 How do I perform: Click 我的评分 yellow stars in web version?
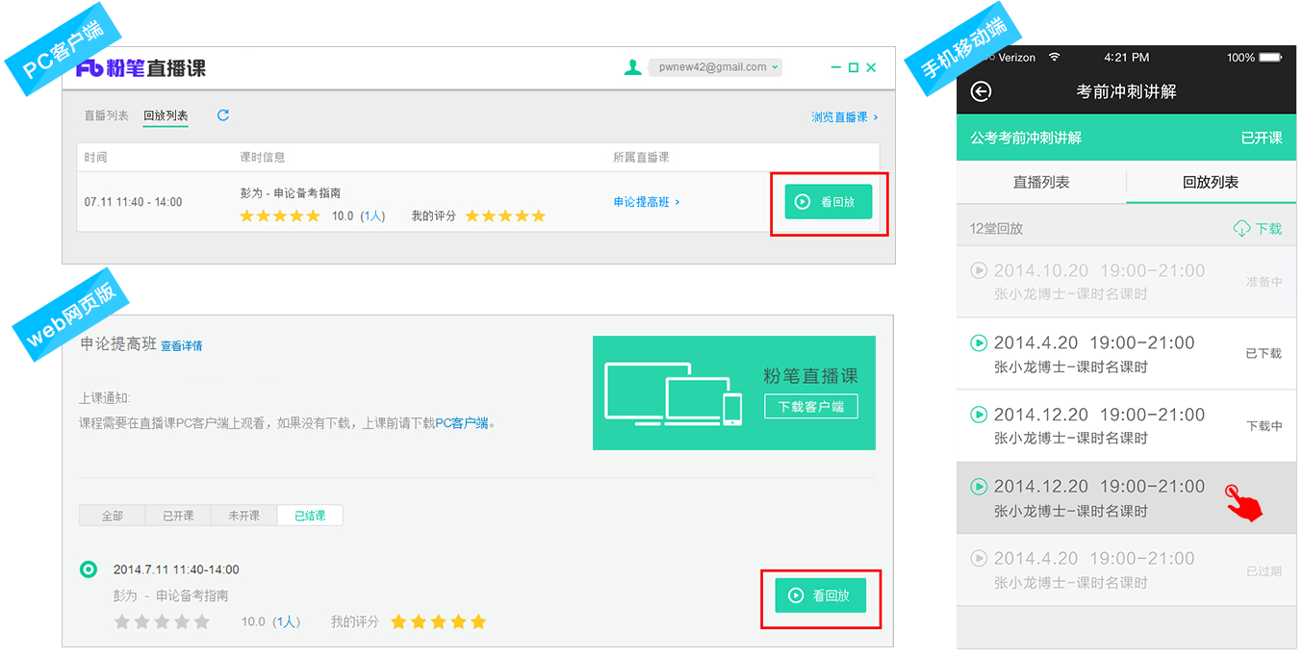439,622
